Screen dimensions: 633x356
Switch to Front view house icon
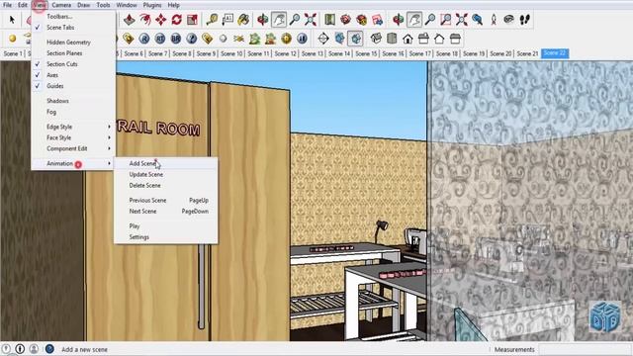[407, 39]
